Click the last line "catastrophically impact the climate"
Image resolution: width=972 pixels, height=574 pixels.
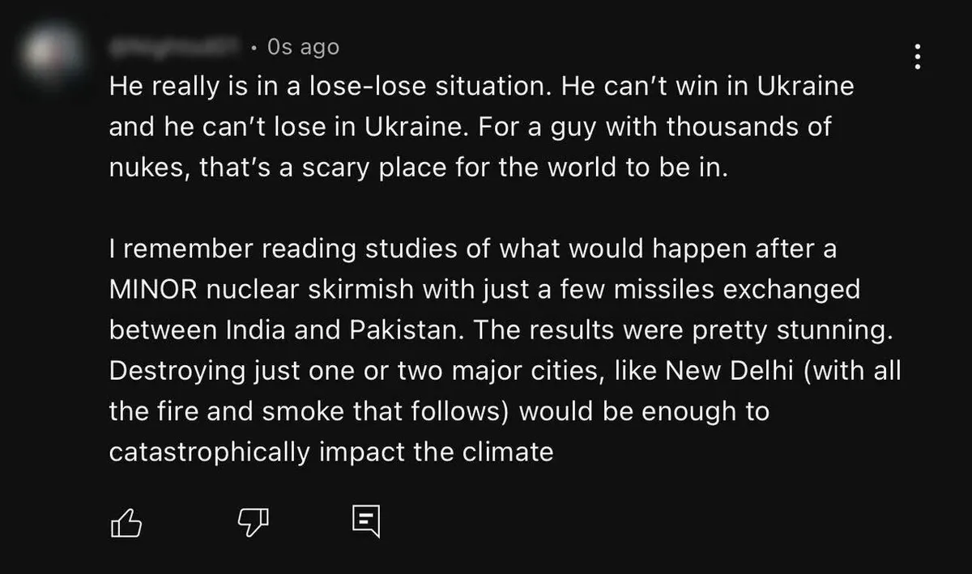coord(330,452)
